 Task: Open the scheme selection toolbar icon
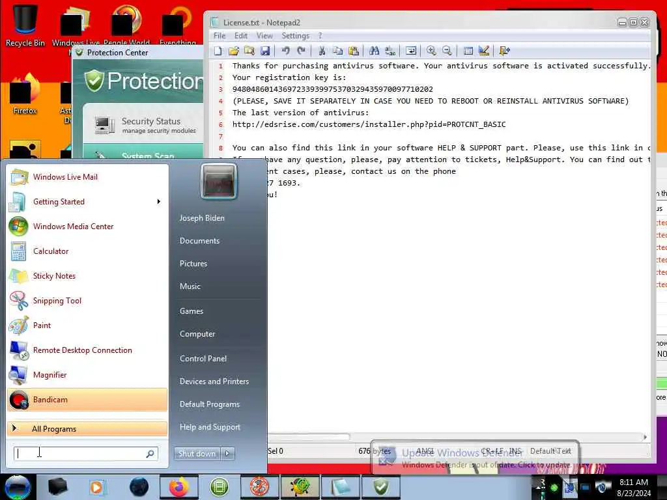[468, 51]
